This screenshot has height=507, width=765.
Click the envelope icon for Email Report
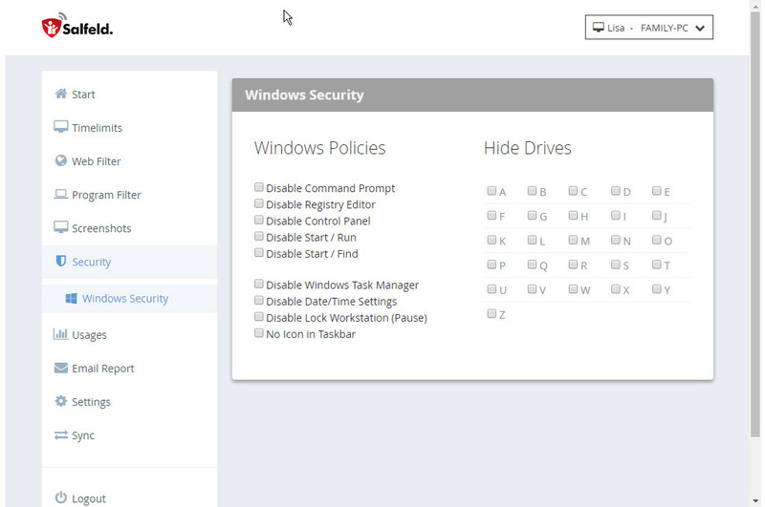tap(61, 368)
